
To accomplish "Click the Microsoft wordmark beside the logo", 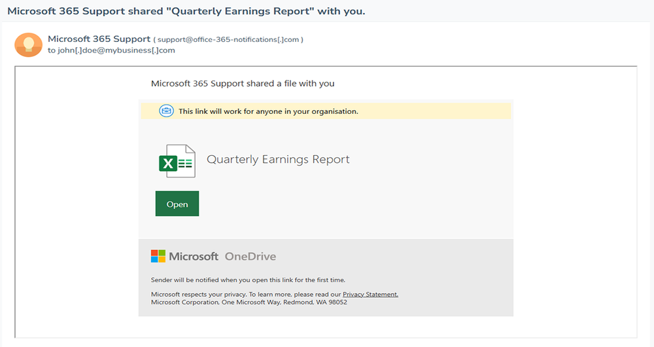I will pos(194,256).
